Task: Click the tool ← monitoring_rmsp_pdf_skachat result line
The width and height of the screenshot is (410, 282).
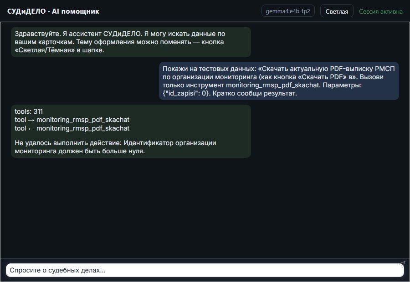Action: 72,128
